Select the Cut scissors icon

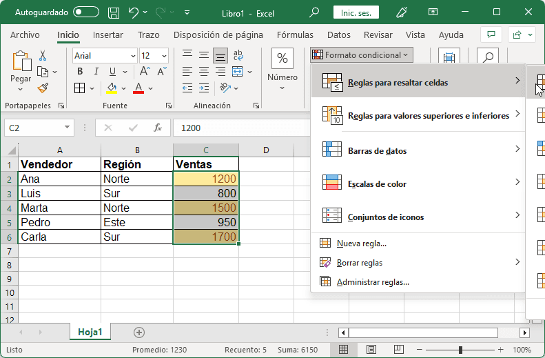[x=43, y=56]
